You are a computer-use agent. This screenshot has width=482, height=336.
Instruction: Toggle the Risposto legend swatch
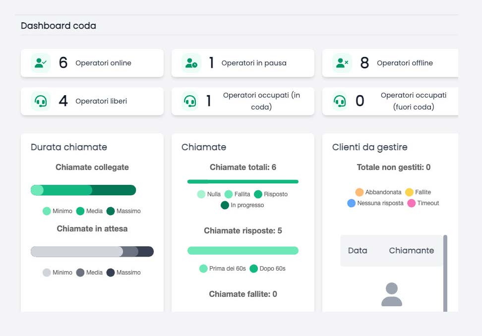click(258, 194)
